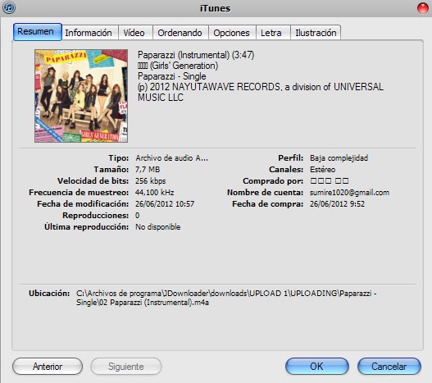Click the Ubicación label
The image size is (432, 383).
[49, 293]
